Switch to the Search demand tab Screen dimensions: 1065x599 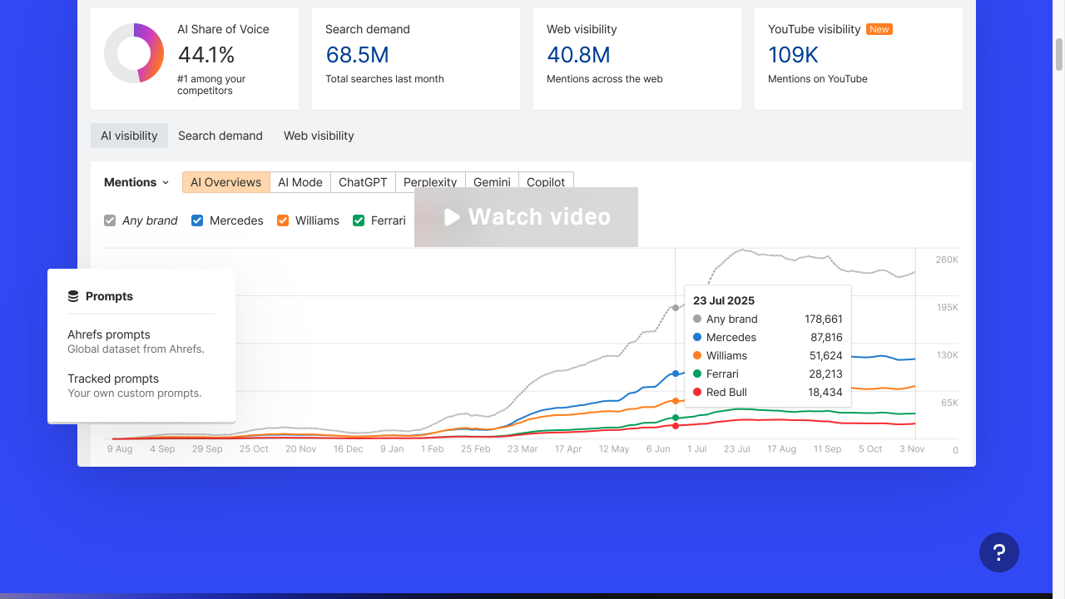(x=220, y=136)
